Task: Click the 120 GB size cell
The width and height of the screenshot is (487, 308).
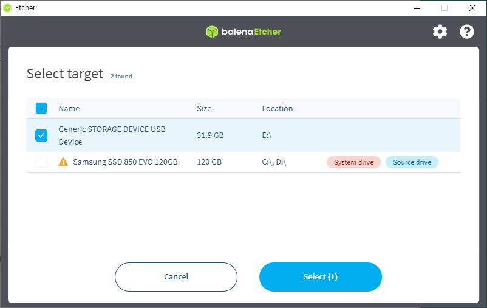Action: [x=209, y=162]
